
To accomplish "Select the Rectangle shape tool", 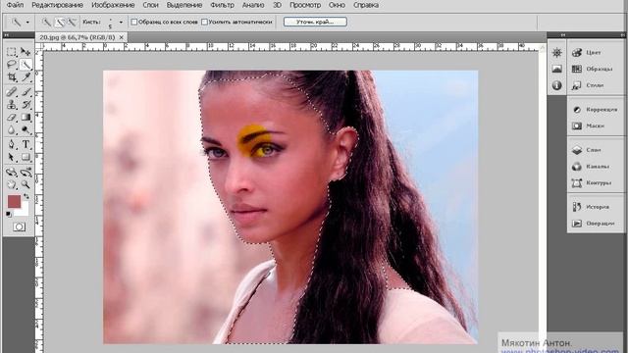I will coord(26,157).
